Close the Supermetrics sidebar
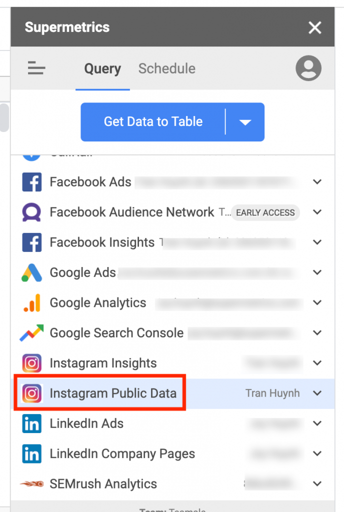344x512 pixels. (315, 27)
